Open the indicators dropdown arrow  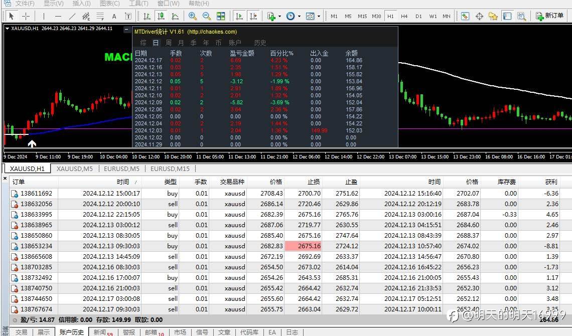[x=279, y=16]
